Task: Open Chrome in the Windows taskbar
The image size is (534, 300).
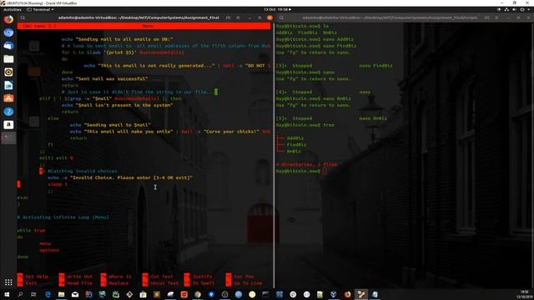Action: click(198, 294)
